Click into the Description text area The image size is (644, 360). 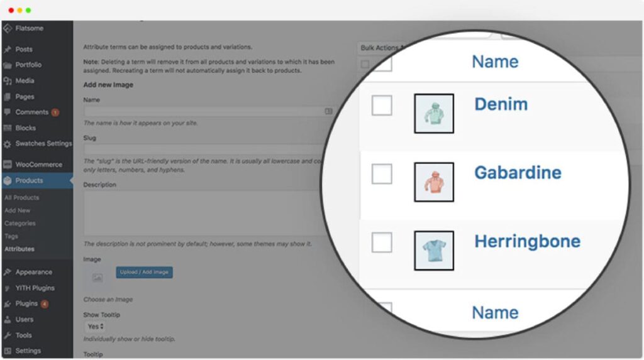(x=203, y=212)
